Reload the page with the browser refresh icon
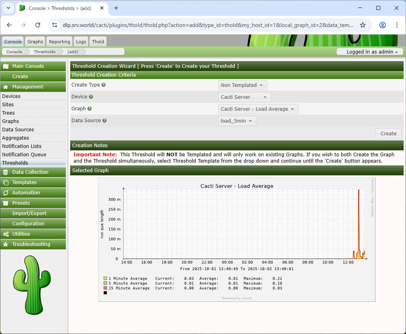406x334 pixels. click(x=38, y=25)
